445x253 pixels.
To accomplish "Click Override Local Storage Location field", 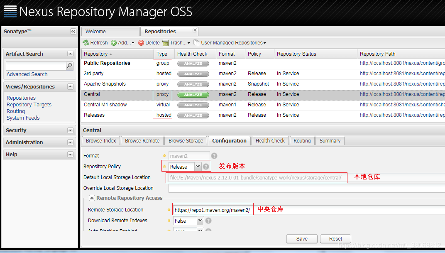I will (x=306, y=188).
